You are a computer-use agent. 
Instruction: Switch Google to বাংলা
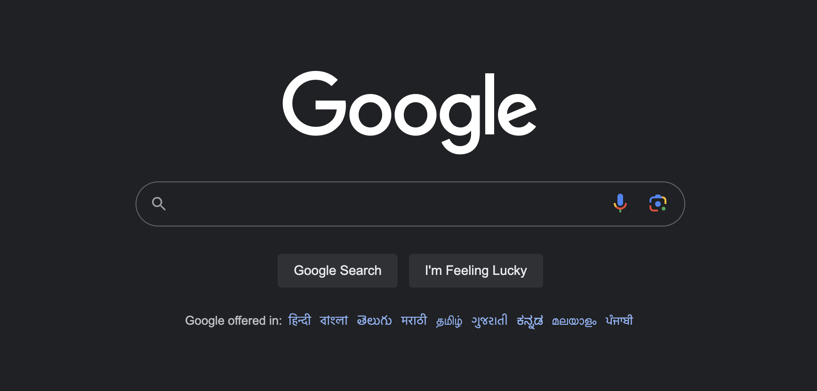click(333, 320)
